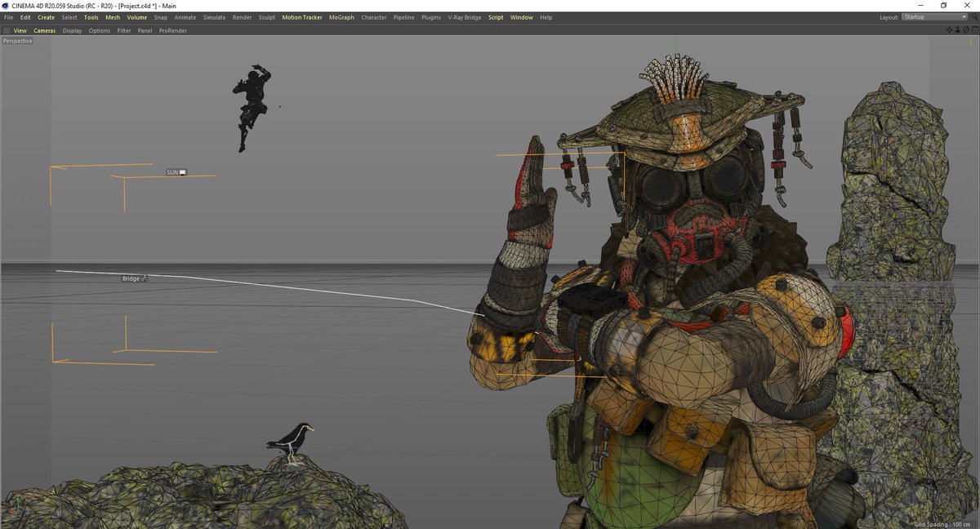Open the Pipeline menu
This screenshot has height=529, width=980.
pos(403,17)
